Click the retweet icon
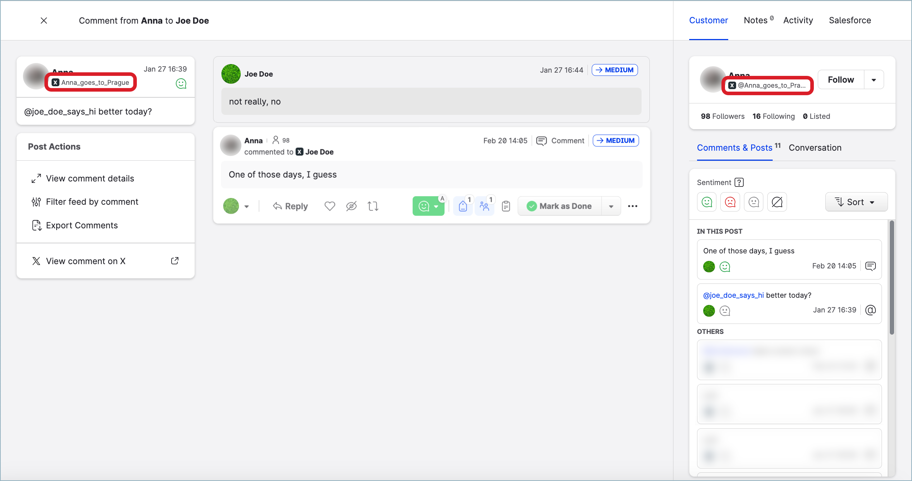 pyautogui.click(x=373, y=206)
